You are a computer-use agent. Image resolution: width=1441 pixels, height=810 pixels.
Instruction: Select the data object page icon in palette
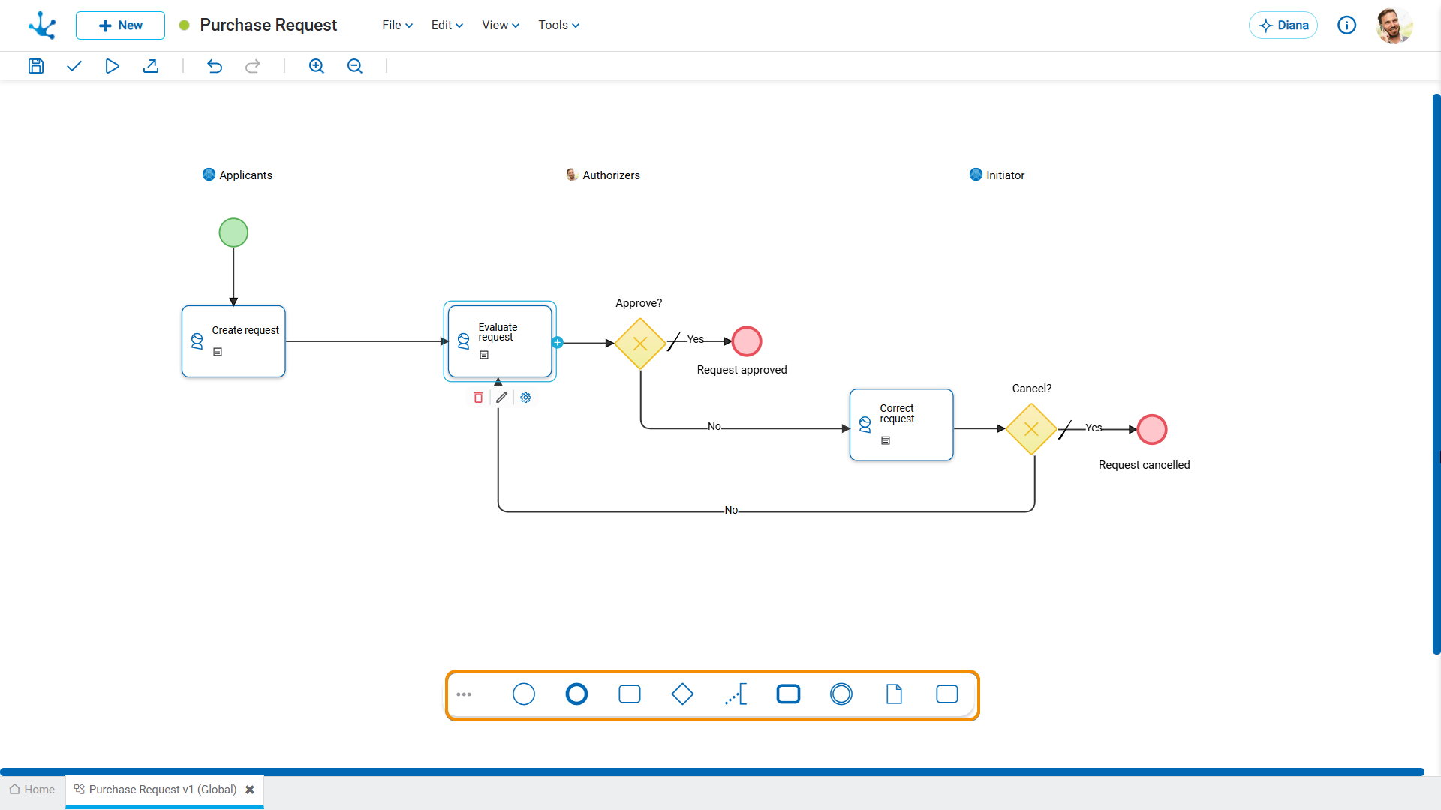click(x=894, y=694)
